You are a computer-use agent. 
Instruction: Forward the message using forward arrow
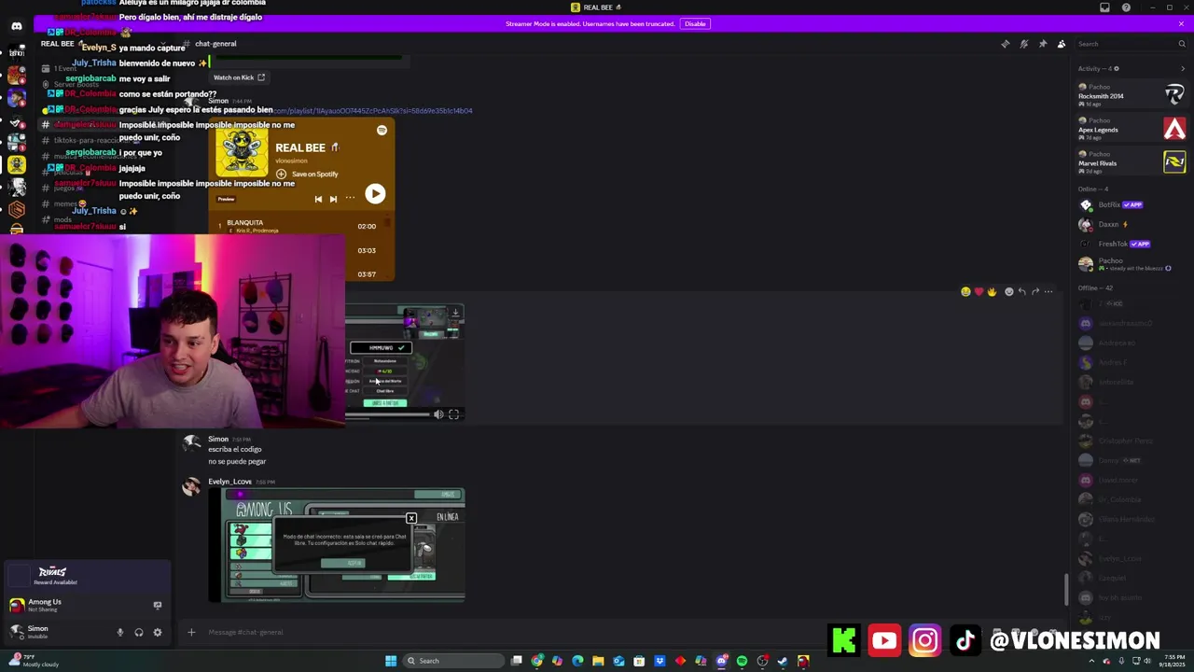coord(1035,292)
